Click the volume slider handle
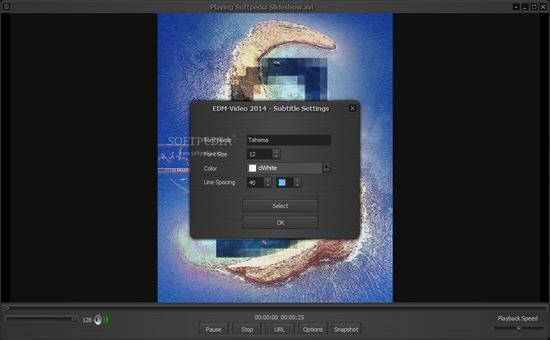The height and width of the screenshot is (340, 550). [74, 318]
